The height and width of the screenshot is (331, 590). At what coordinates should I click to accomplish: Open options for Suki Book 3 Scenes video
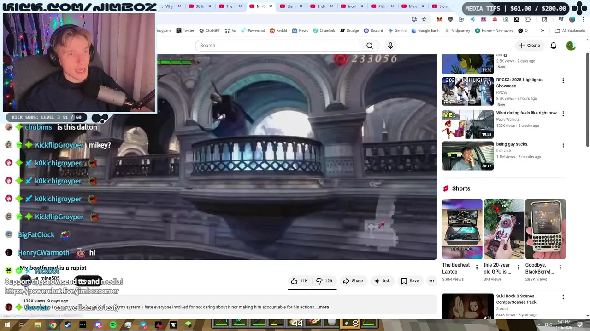click(x=563, y=297)
